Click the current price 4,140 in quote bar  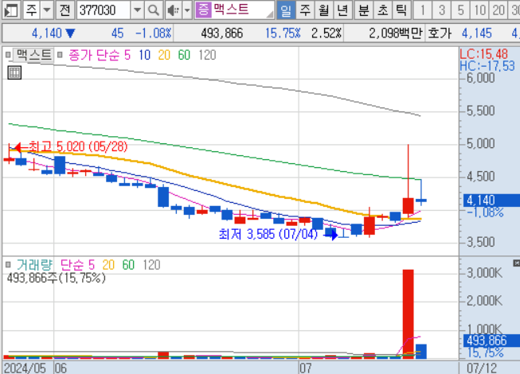tap(47, 33)
